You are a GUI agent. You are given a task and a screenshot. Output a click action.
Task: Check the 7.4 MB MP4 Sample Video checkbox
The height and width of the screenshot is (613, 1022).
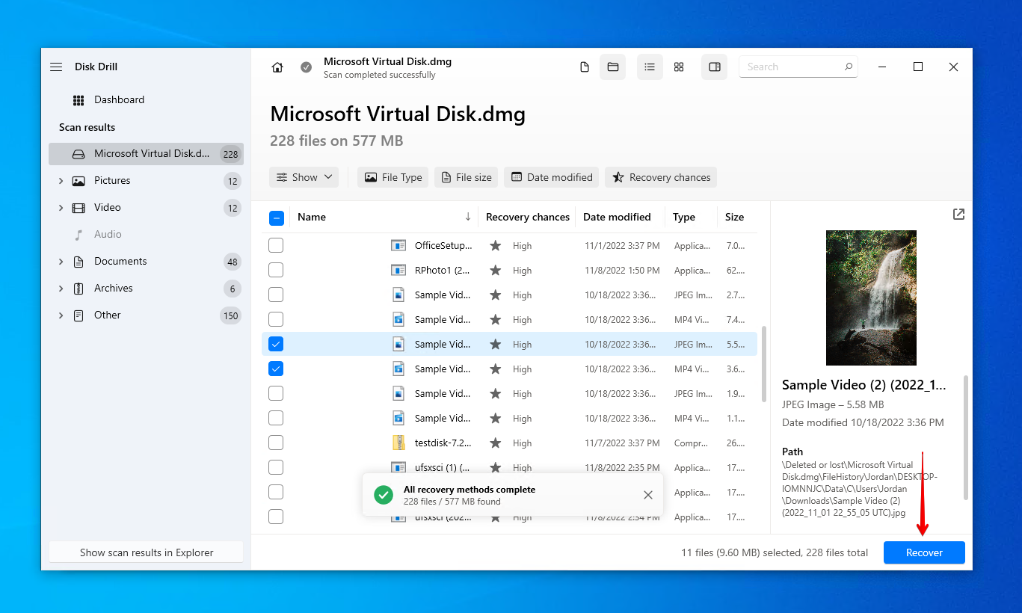pyautogui.click(x=276, y=319)
